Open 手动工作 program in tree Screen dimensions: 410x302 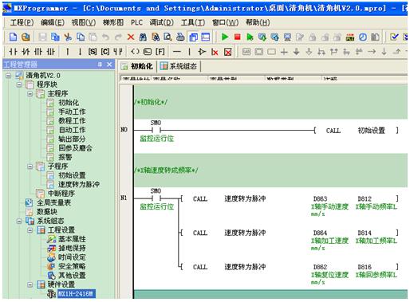coord(72,112)
